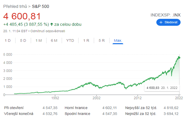Switch to the 5 D range tab
Image resolution: width=186 pixels, height=120 pixels.
point(23,41)
